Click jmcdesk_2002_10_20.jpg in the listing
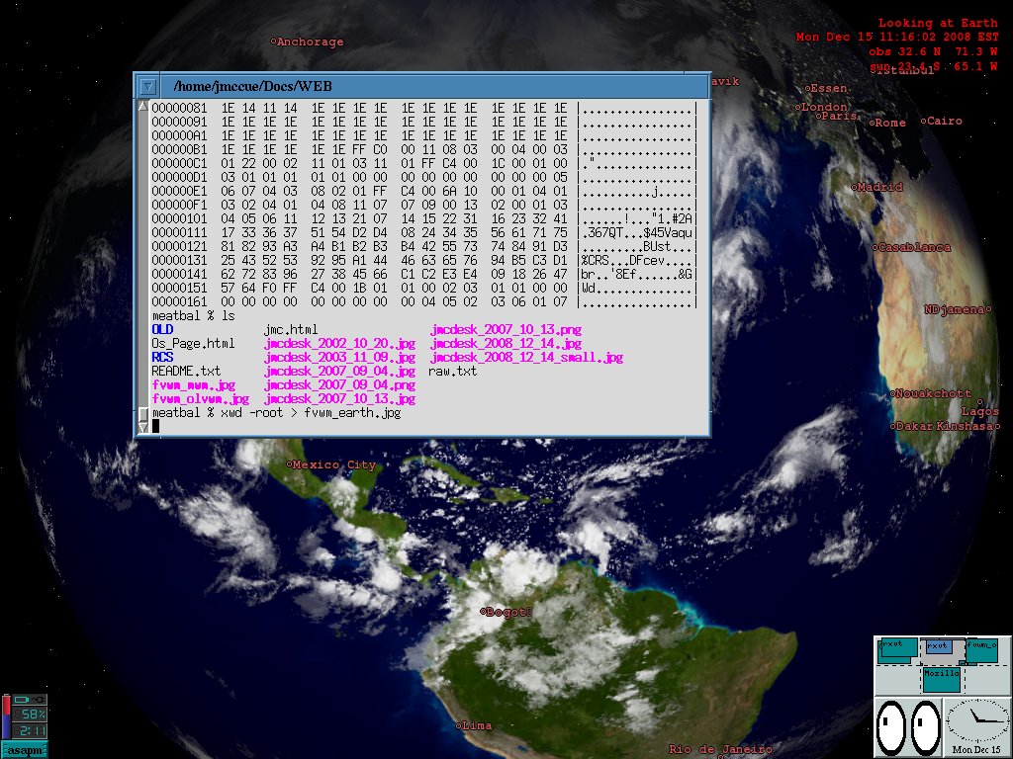 tap(339, 343)
